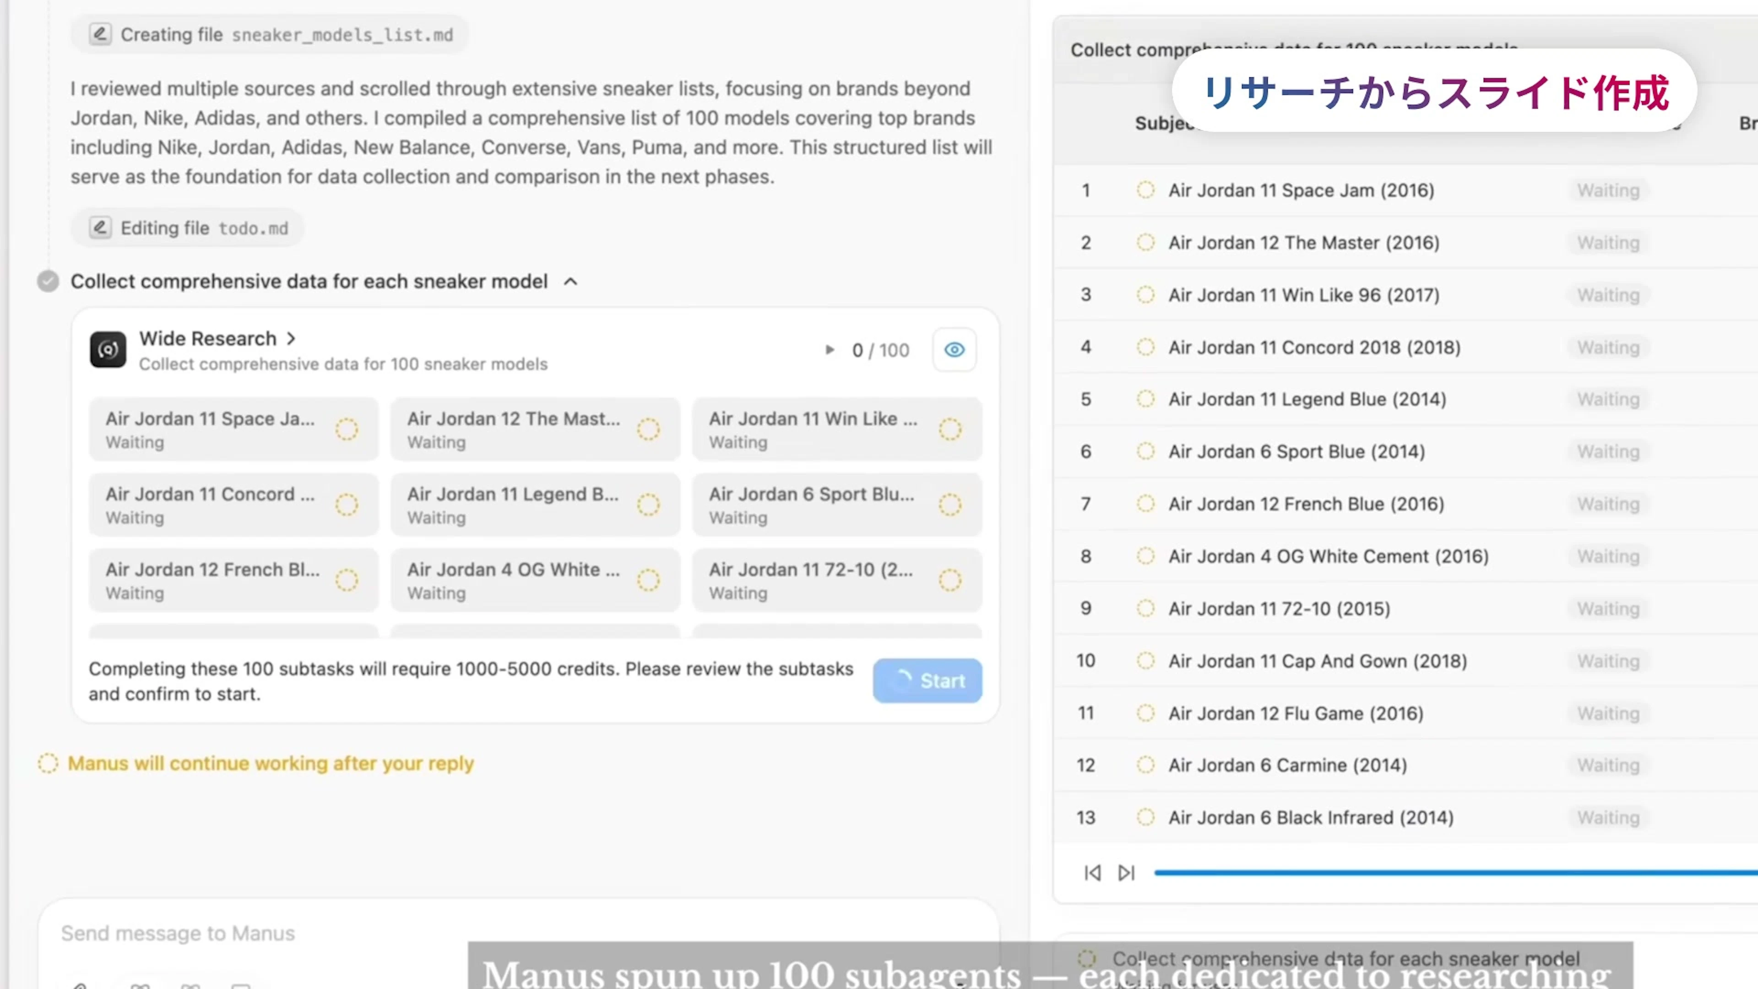
Task: Click the pencil icon beside Creating file
Action: point(100,34)
